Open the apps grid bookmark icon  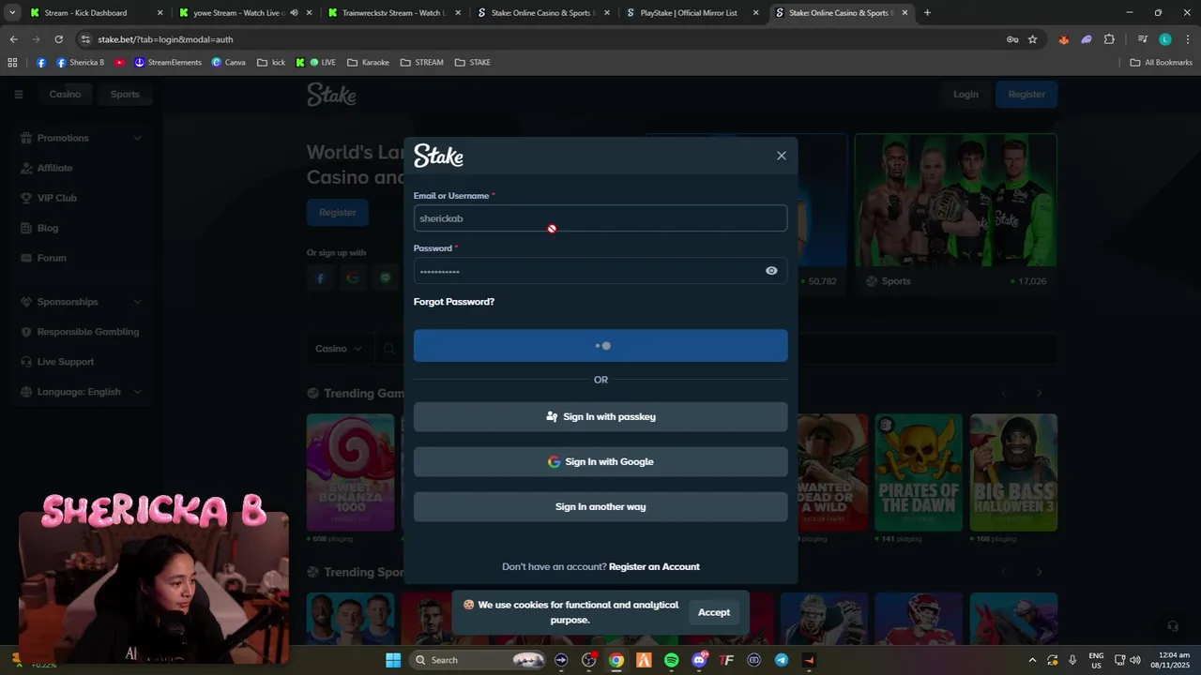coord(12,63)
